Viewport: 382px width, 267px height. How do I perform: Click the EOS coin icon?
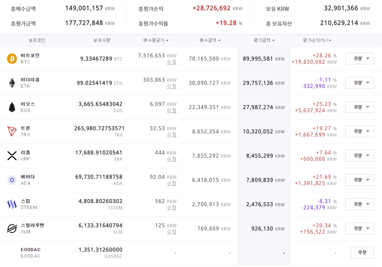(12, 107)
